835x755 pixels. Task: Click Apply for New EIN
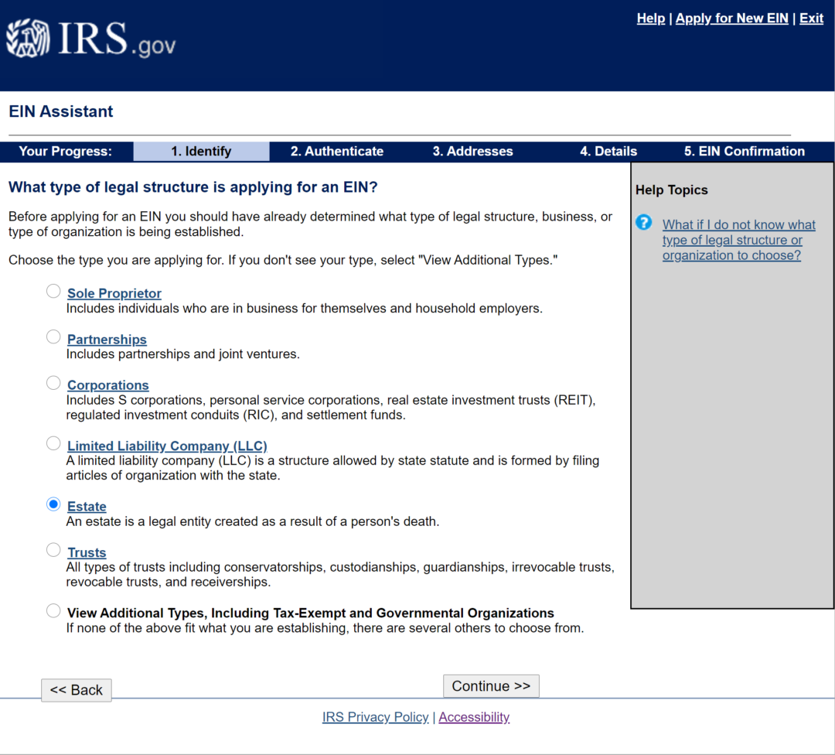(x=731, y=18)
